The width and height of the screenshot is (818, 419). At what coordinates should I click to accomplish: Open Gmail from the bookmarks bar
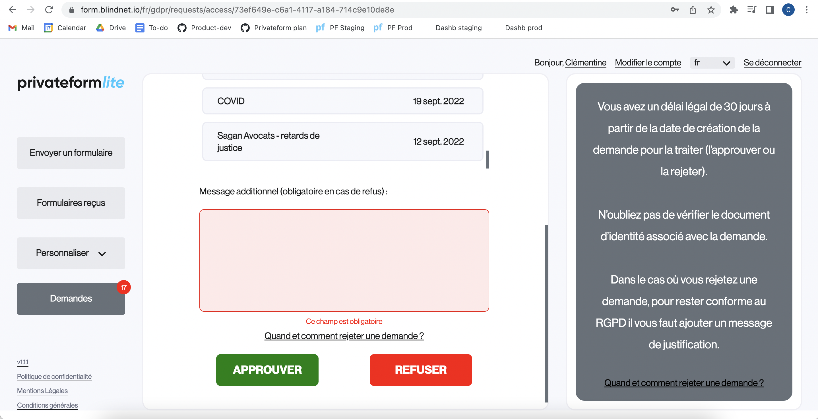point(21,28)
